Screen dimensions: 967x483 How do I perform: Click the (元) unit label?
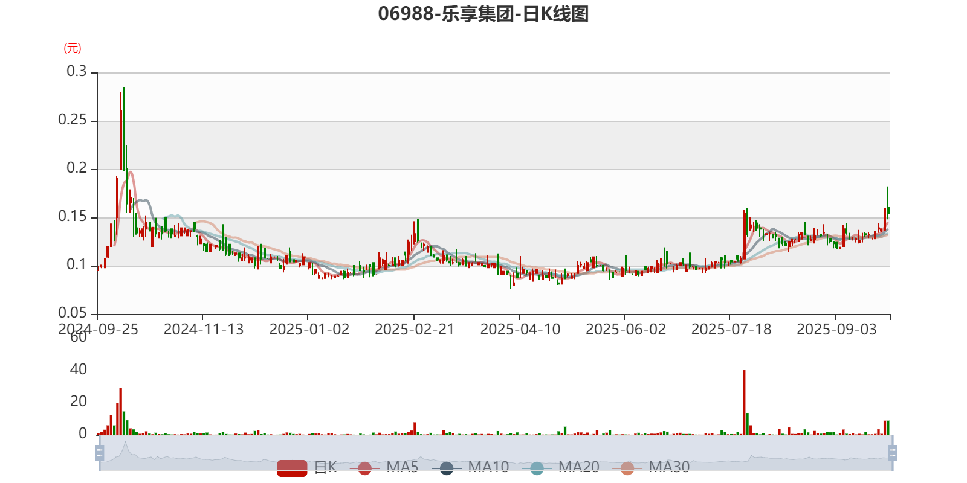pos(73,48)
